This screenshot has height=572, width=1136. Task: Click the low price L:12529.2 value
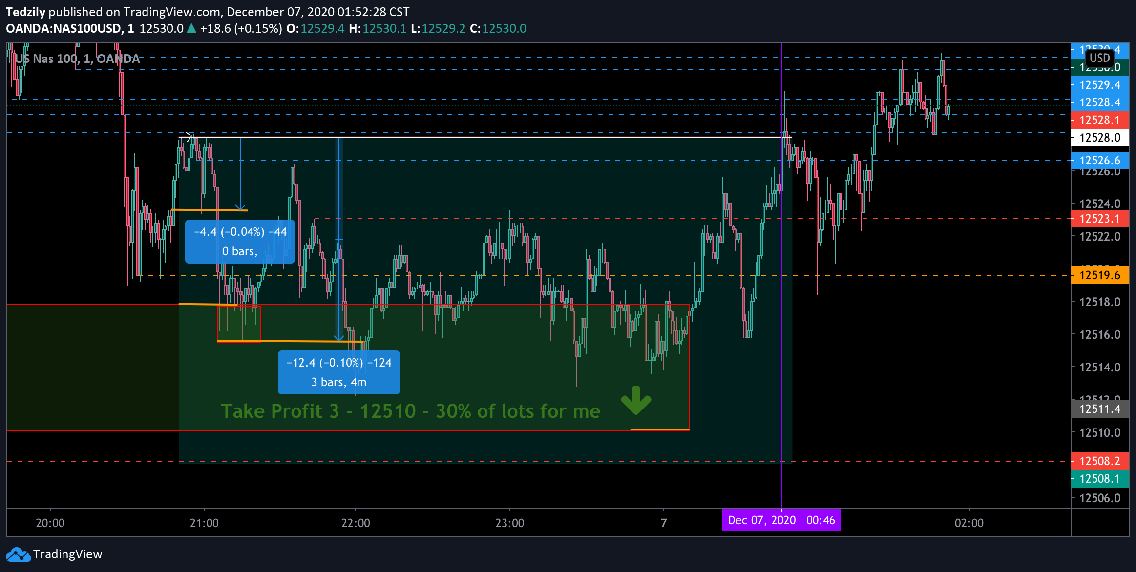point(438,29)
